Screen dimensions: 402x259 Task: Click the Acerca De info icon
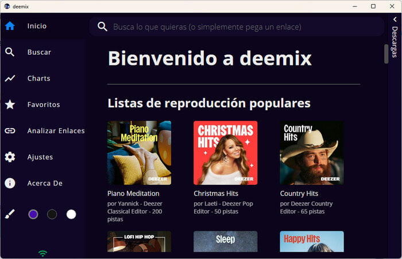(10, 183)
